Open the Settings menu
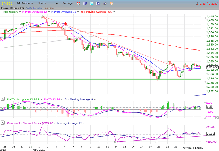This screenshot has width=219, height=151. (x=67, y=3)
